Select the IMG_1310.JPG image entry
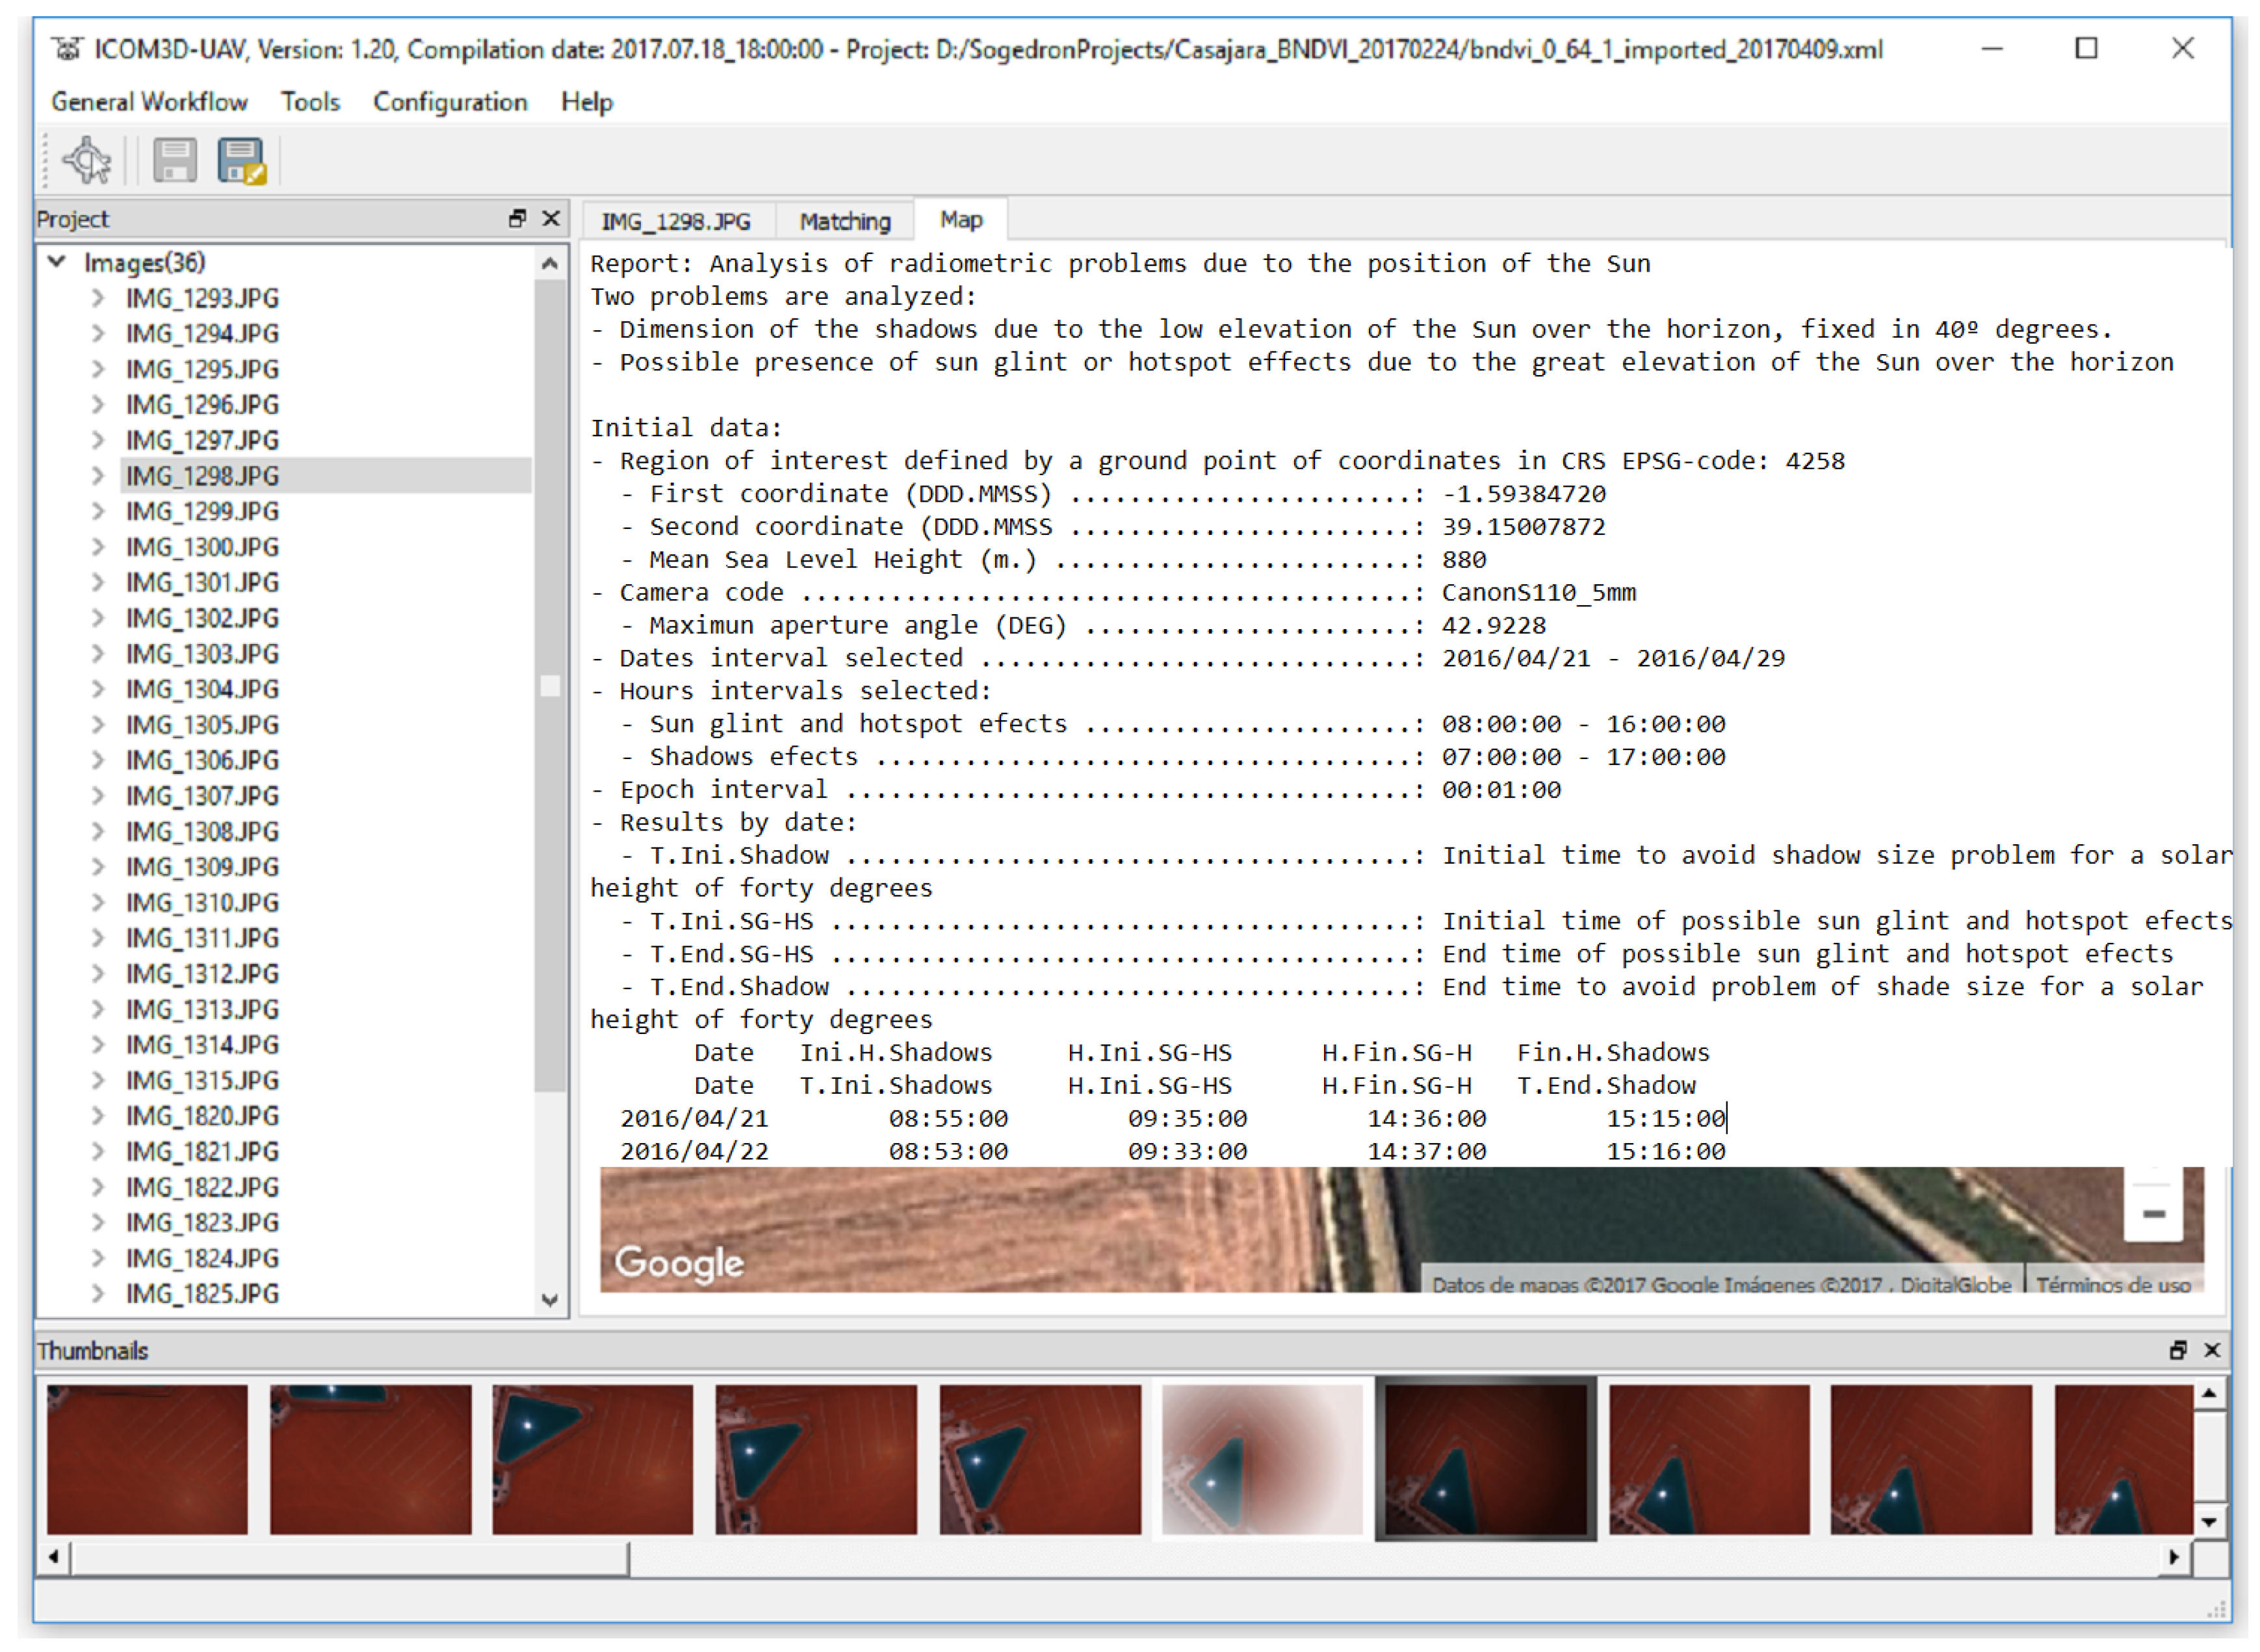 coord(202,903)
